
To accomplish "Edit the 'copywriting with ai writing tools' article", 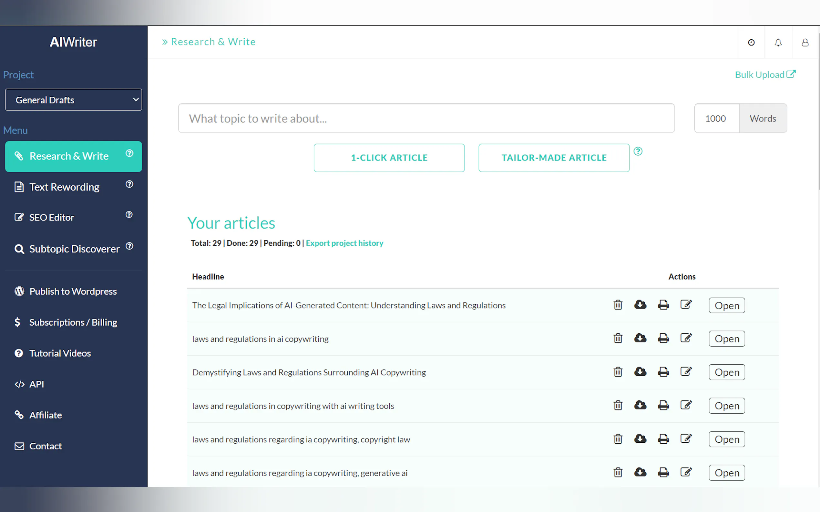I will 686,405.
